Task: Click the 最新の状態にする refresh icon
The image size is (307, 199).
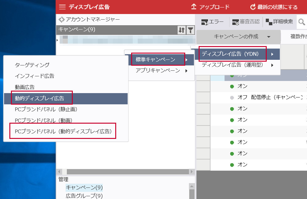Action: pos(253,7)
